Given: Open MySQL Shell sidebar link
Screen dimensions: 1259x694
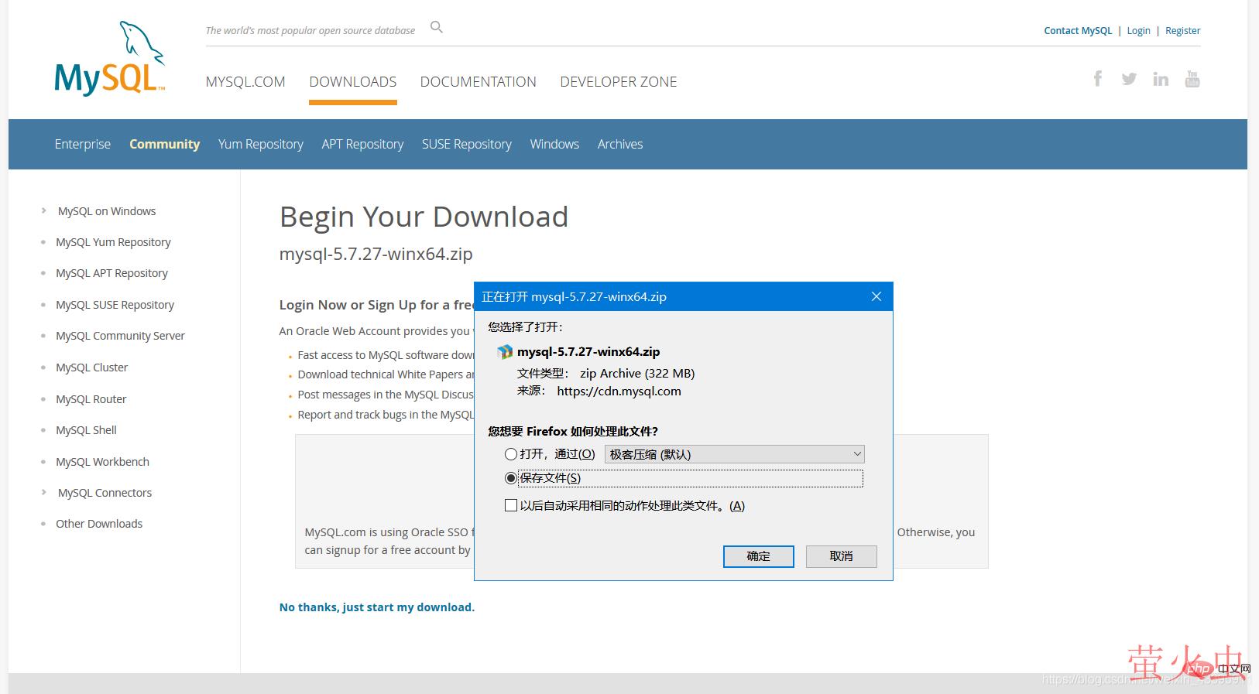Looking at the screenshot, I should coord(86,430).
